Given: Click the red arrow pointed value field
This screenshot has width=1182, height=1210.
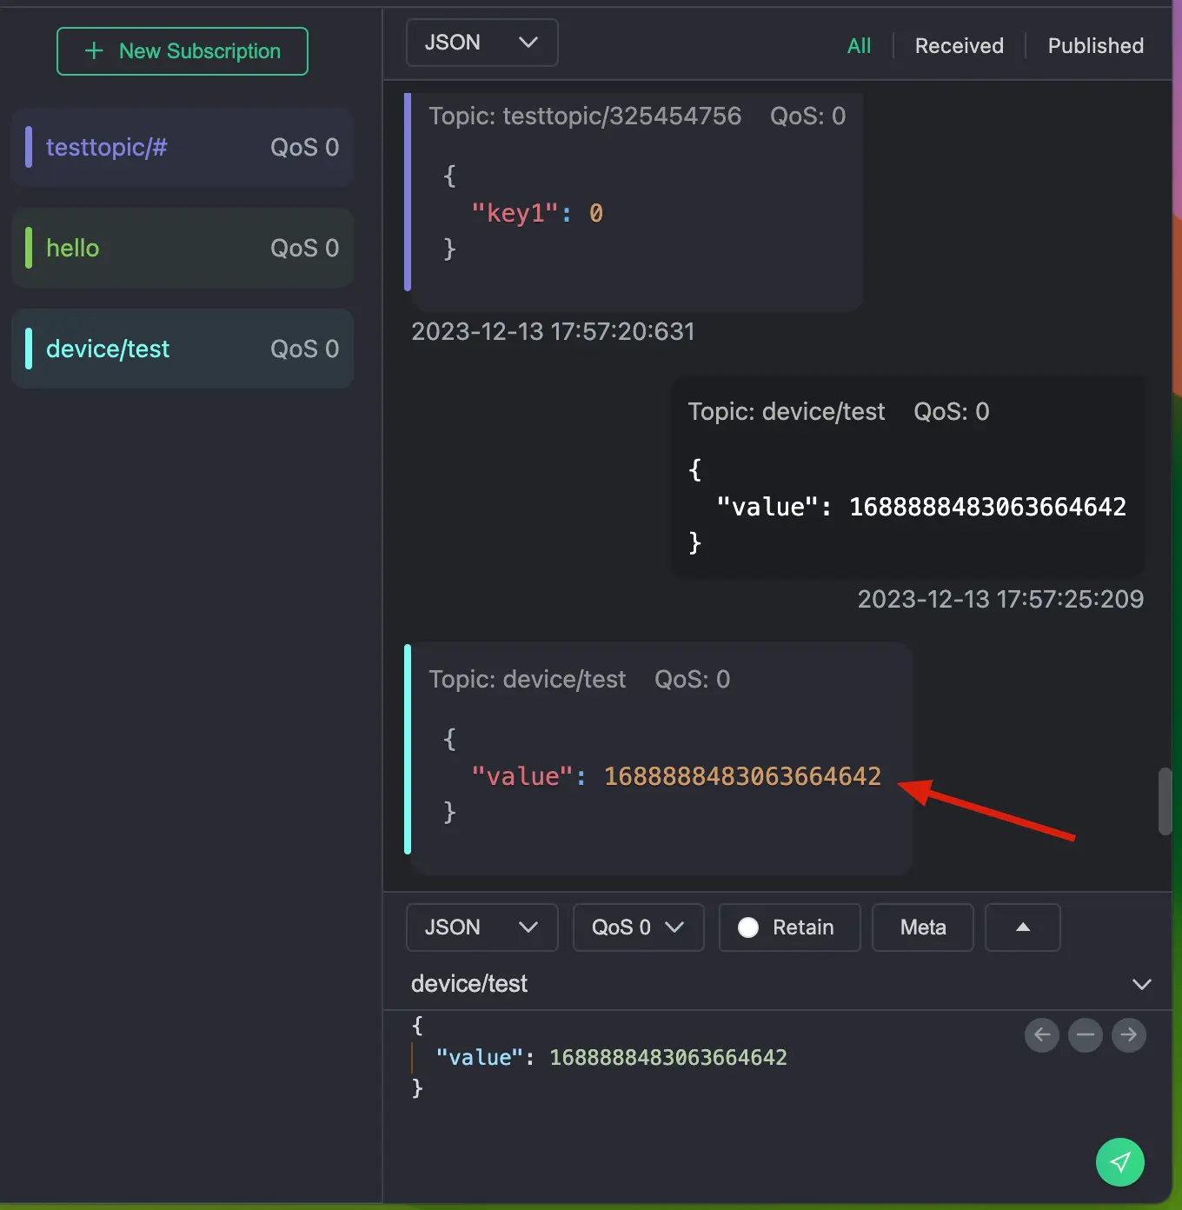Looking at the screenshot, I should point(743,776).
